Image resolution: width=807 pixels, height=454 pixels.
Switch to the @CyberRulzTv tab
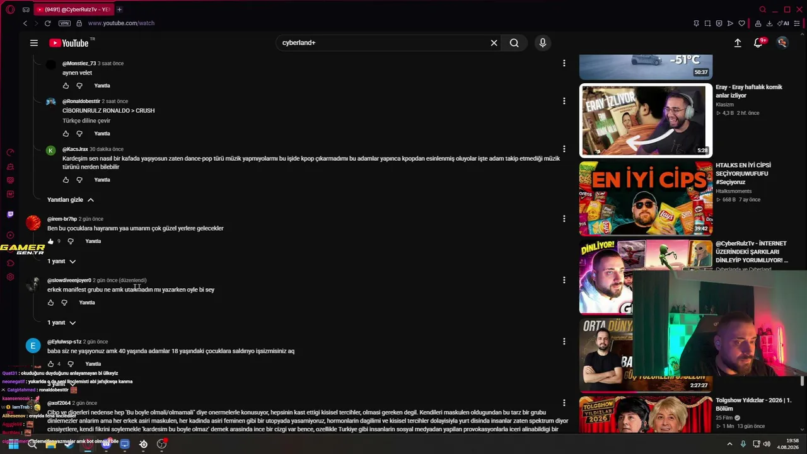click(73, 9)
